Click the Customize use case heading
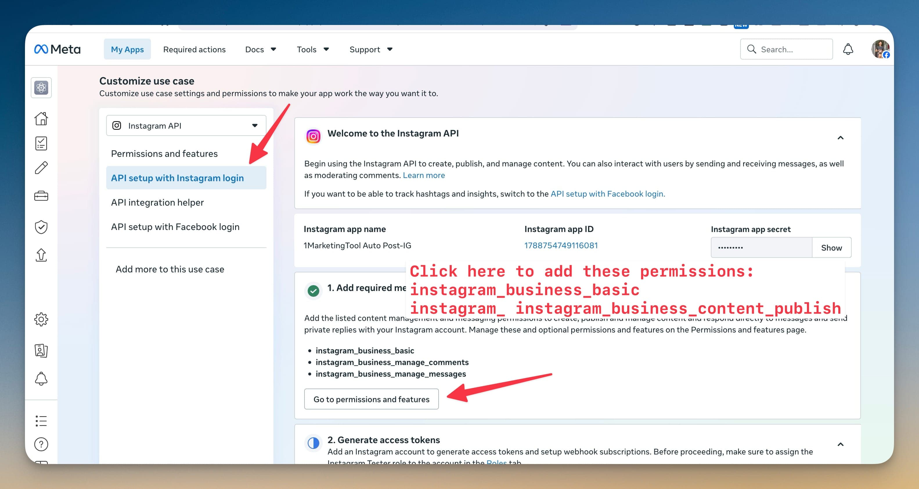This screenshot has height=489, width=919. coord(147,81)
